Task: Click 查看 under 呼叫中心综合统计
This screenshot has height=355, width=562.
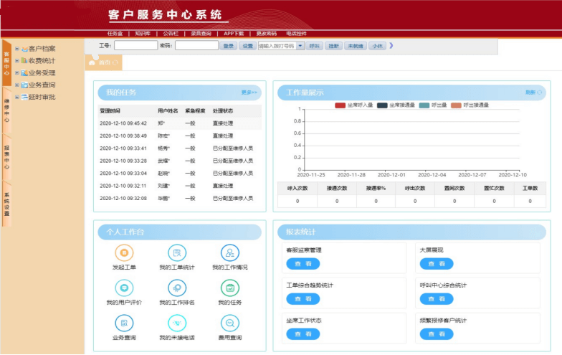Action: pos(437,298)
